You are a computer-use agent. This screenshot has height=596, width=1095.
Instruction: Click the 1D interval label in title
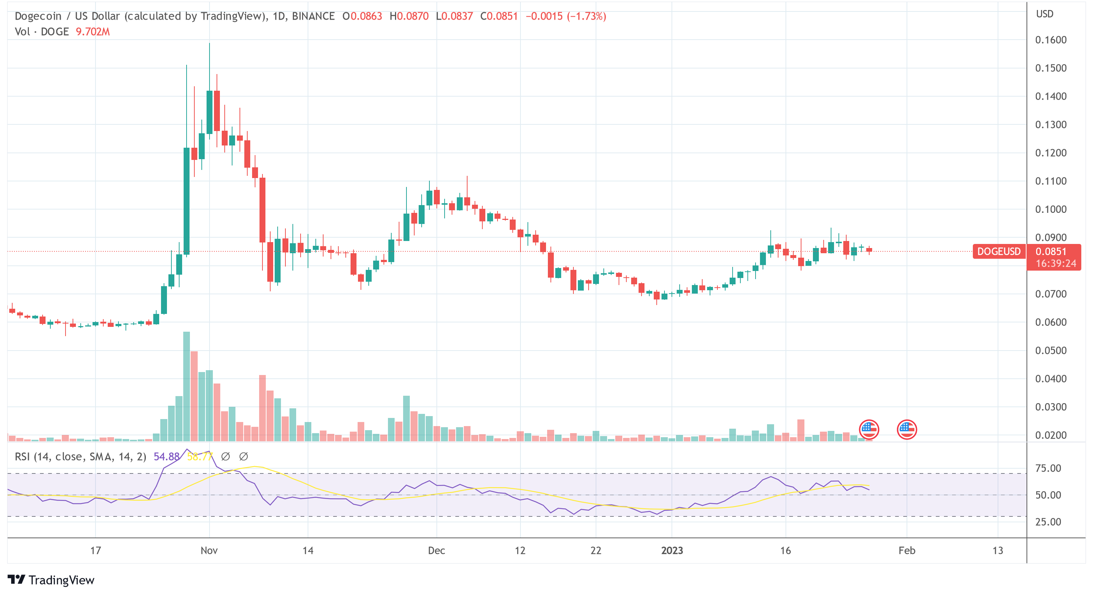pyautogui.click(x=279, y=16)
